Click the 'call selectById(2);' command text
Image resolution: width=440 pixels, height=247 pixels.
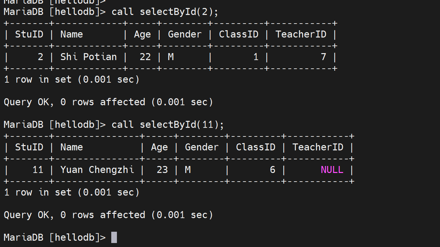point(165,12)
